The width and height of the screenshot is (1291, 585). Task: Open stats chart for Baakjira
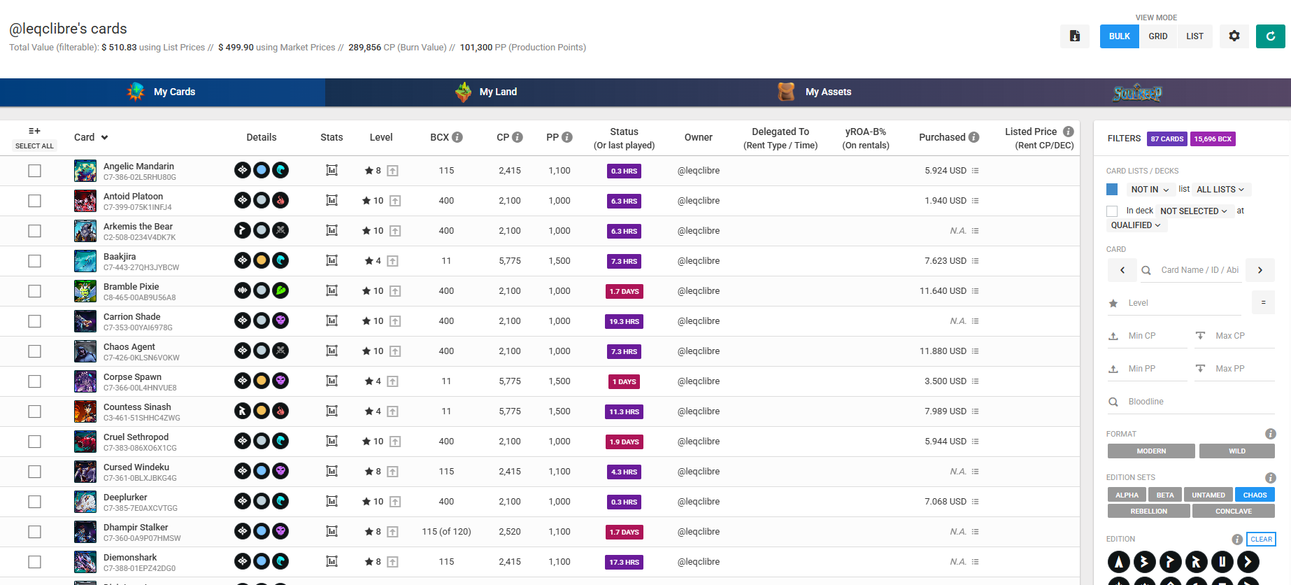331,260
